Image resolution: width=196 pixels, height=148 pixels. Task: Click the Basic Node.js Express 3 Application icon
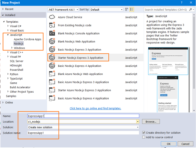point(52,49)
